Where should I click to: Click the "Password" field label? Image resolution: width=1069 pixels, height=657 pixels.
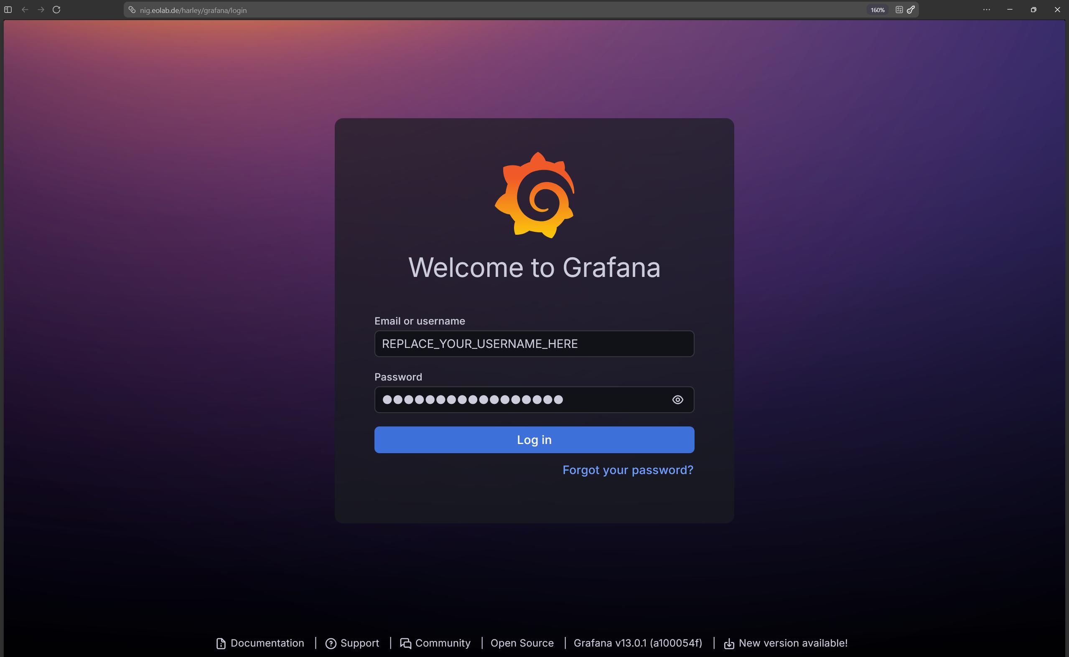(x=398, y=377)
